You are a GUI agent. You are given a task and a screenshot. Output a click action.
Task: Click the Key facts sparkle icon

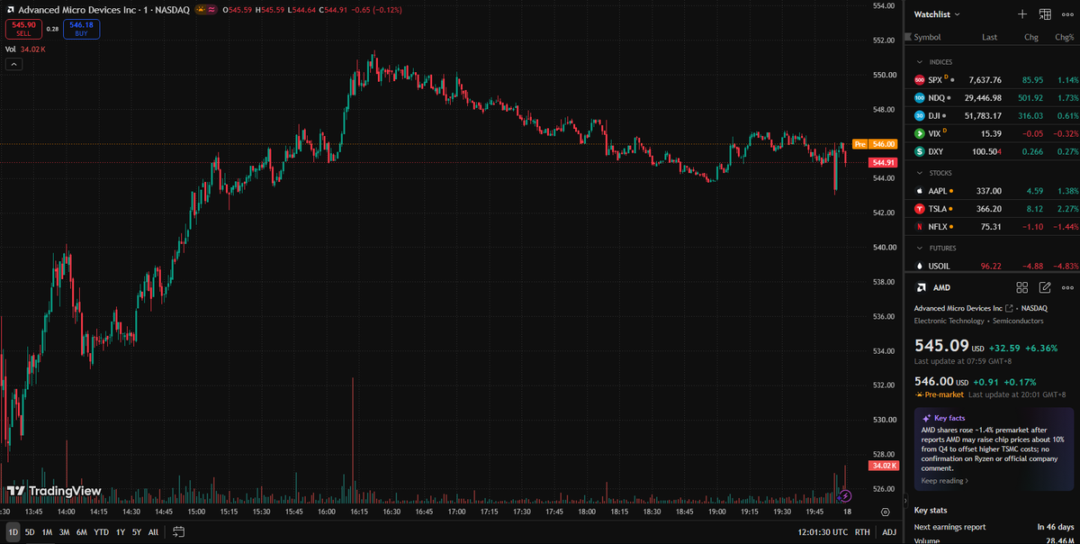[926, 418]
